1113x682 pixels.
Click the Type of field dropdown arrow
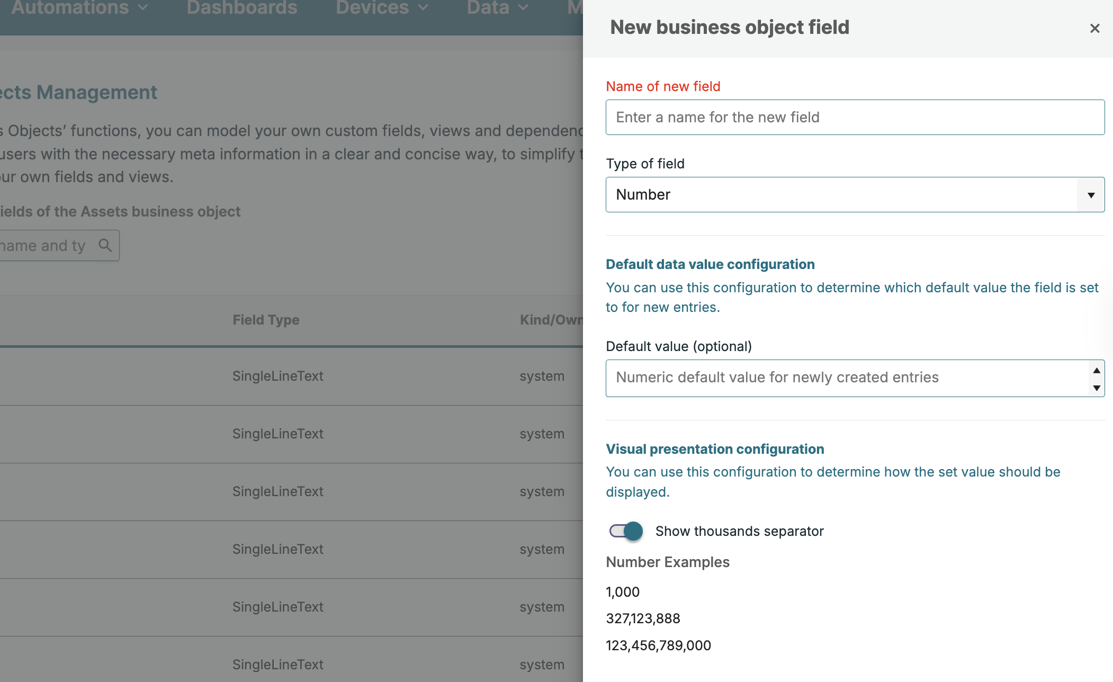pos(1091,195)
